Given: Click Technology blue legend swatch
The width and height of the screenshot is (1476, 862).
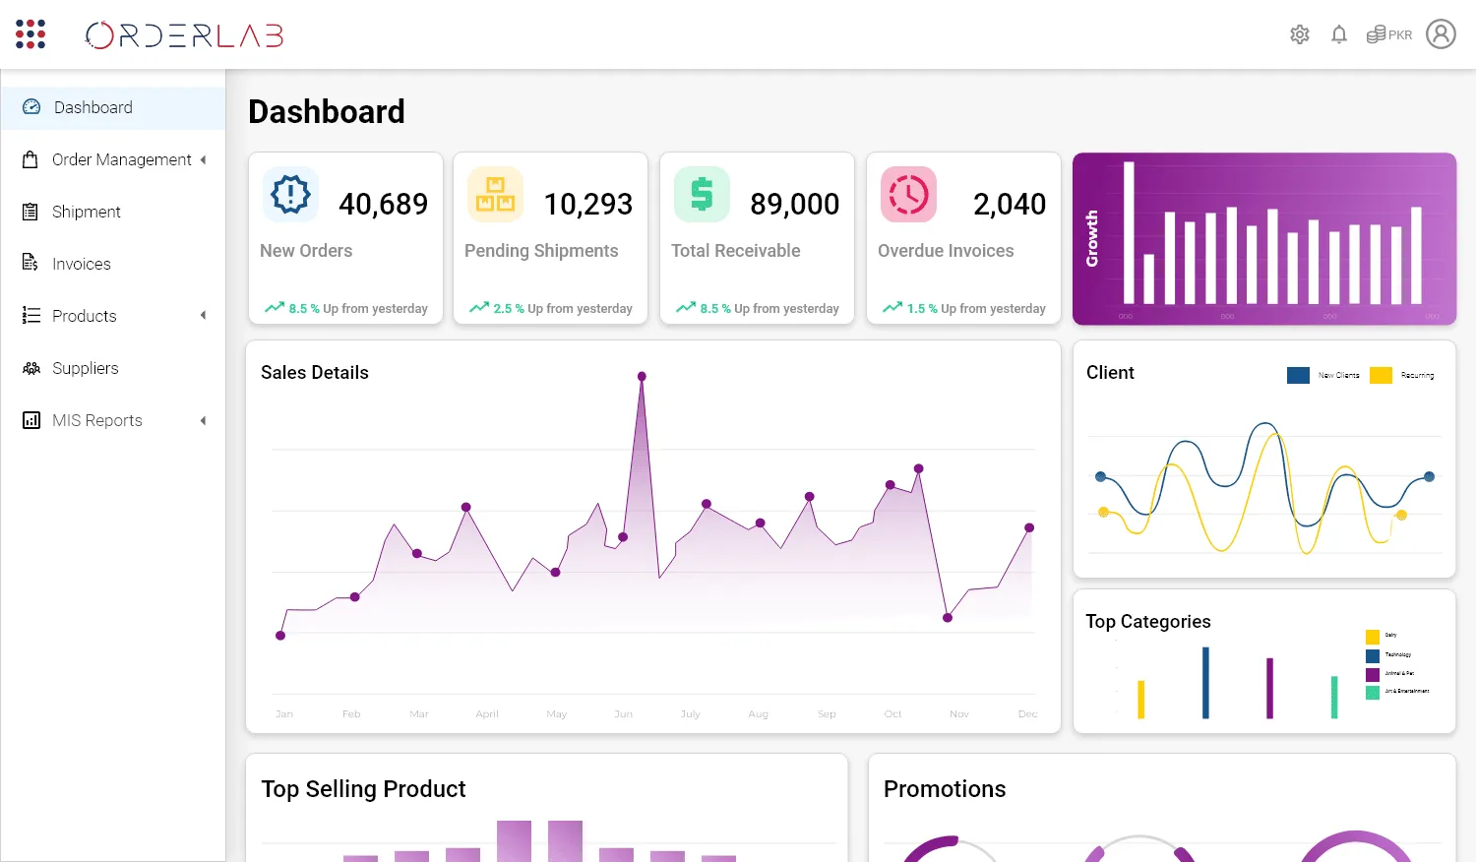Looking at the screenshot, I should click(x=1373, y=655).
